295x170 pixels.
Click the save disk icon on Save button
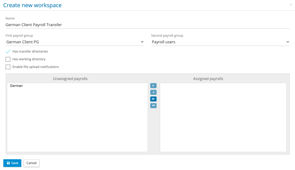[8, 163]
